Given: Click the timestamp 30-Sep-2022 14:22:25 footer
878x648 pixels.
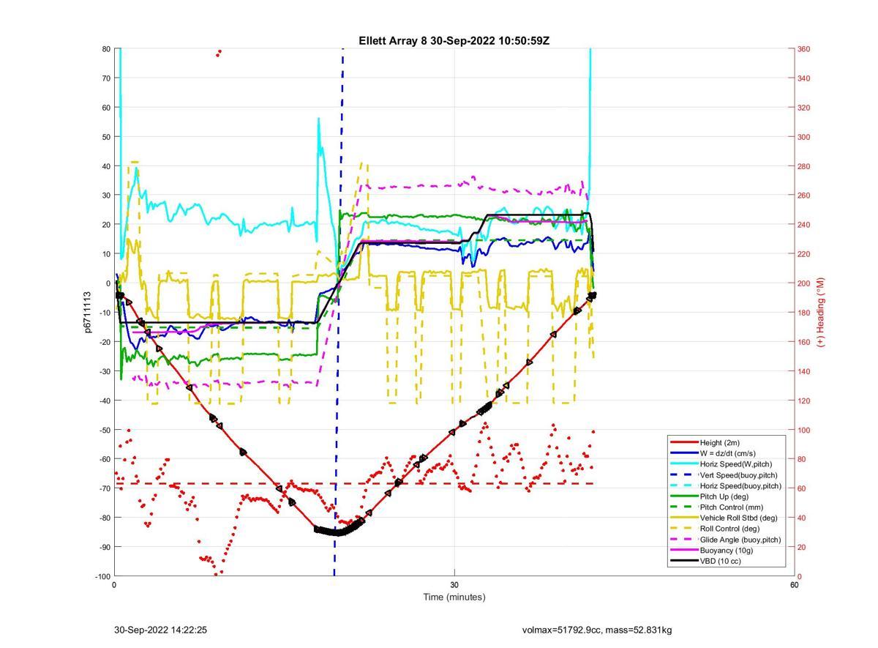Looking at the screenshot, I should (160, 630).
